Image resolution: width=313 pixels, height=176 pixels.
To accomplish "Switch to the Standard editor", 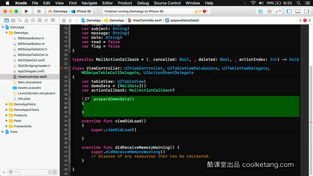I will point(260,11).
